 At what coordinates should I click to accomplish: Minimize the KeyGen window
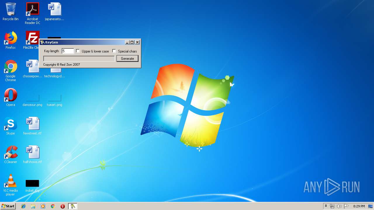(127, 42)
